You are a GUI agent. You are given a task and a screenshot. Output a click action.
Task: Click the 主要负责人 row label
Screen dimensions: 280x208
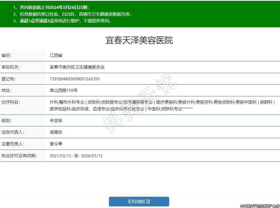13,144
